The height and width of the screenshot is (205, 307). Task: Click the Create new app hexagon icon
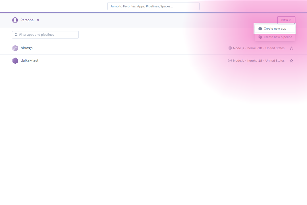click(x=260, y=29)
